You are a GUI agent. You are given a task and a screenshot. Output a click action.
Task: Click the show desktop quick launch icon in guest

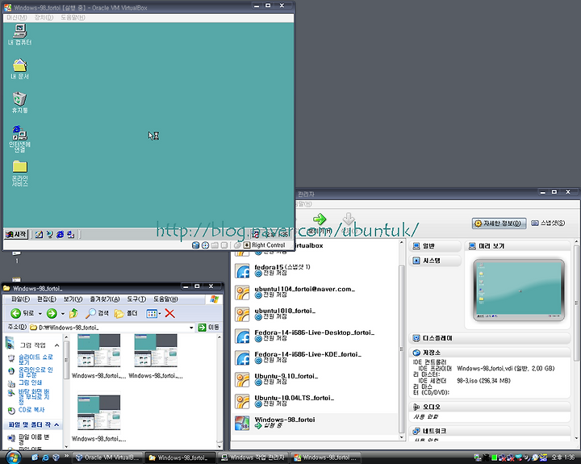(39, 234)
